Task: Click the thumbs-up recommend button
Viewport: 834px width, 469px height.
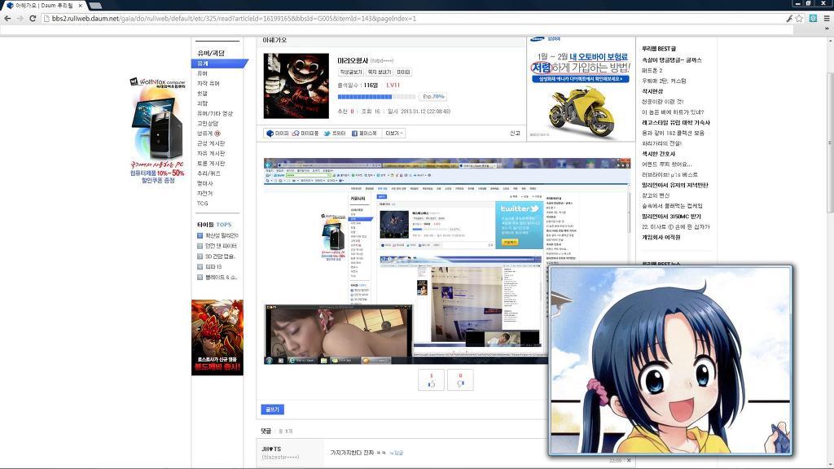Action: [x=431, y=380]
